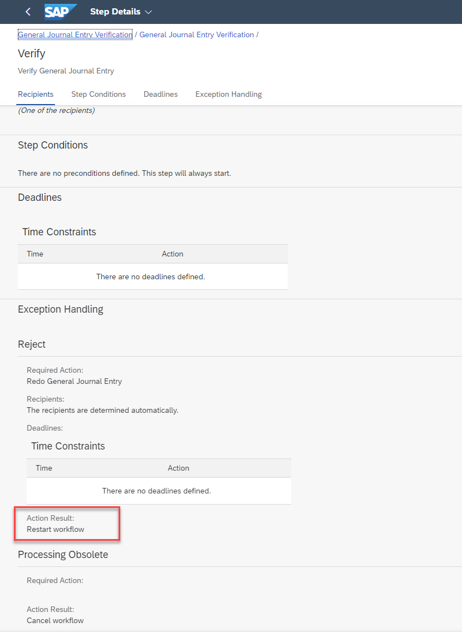
Task: Click the Restart workflow action result
Action: pyautogui.click(x=56, y=529)
